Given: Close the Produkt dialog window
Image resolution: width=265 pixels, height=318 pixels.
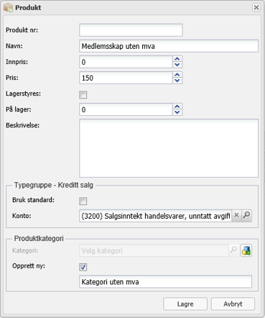Looking at the screenshot, I should coord(256,7).
